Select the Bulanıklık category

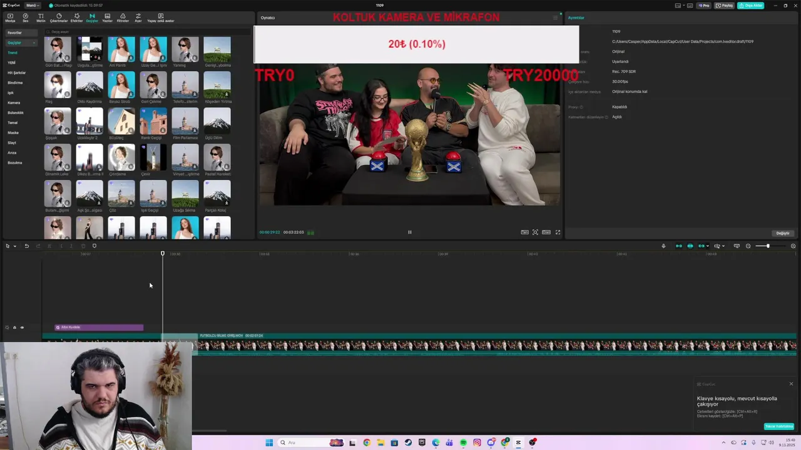tap(16, 112)
